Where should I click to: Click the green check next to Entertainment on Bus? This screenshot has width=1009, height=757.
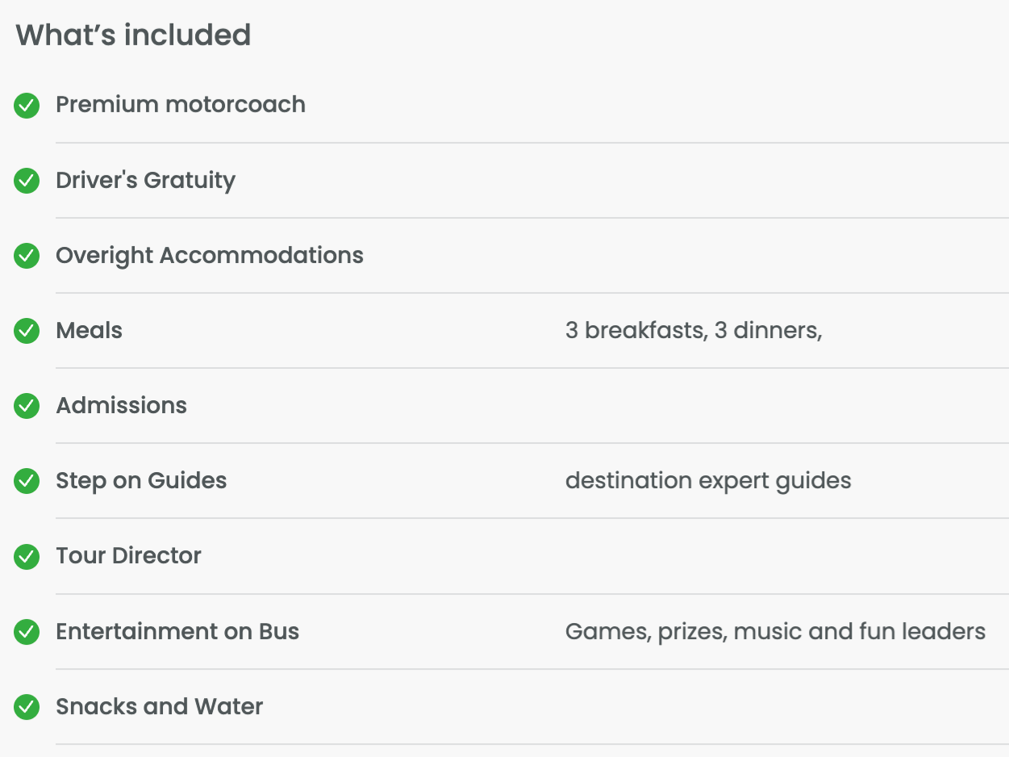coord(27,632)
